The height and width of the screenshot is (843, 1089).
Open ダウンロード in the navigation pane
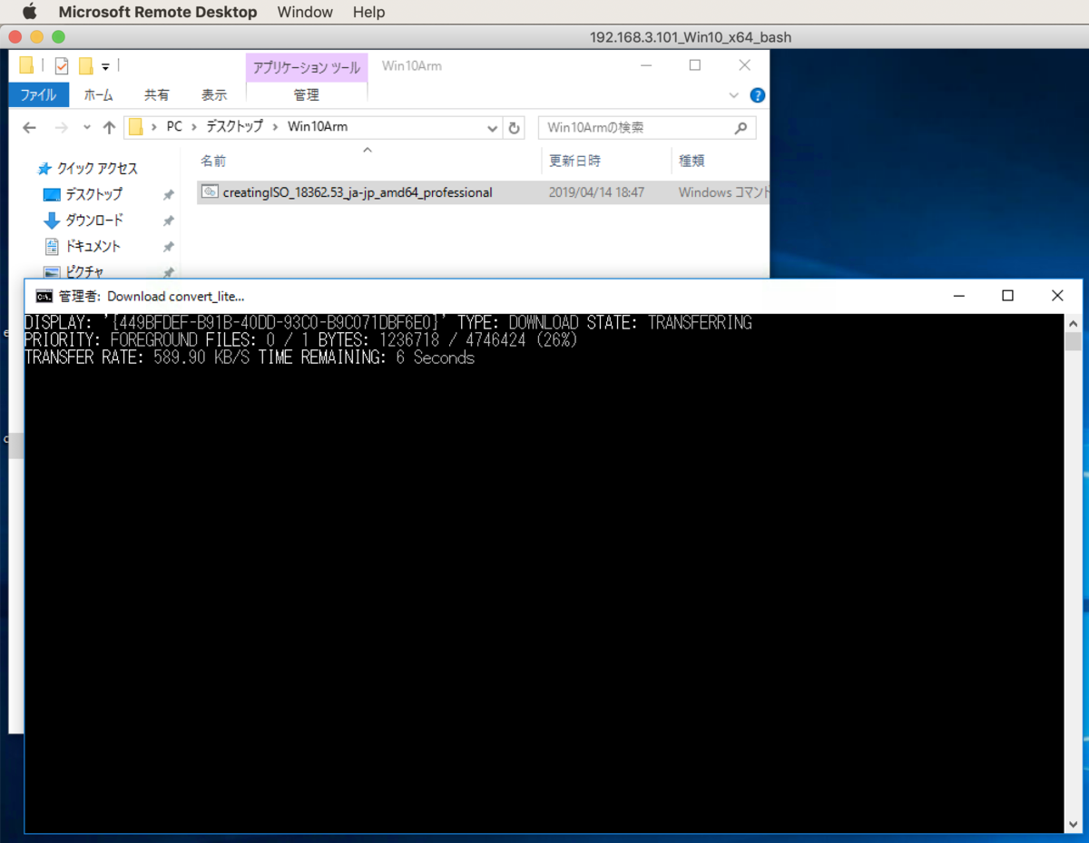coord(94,221)
